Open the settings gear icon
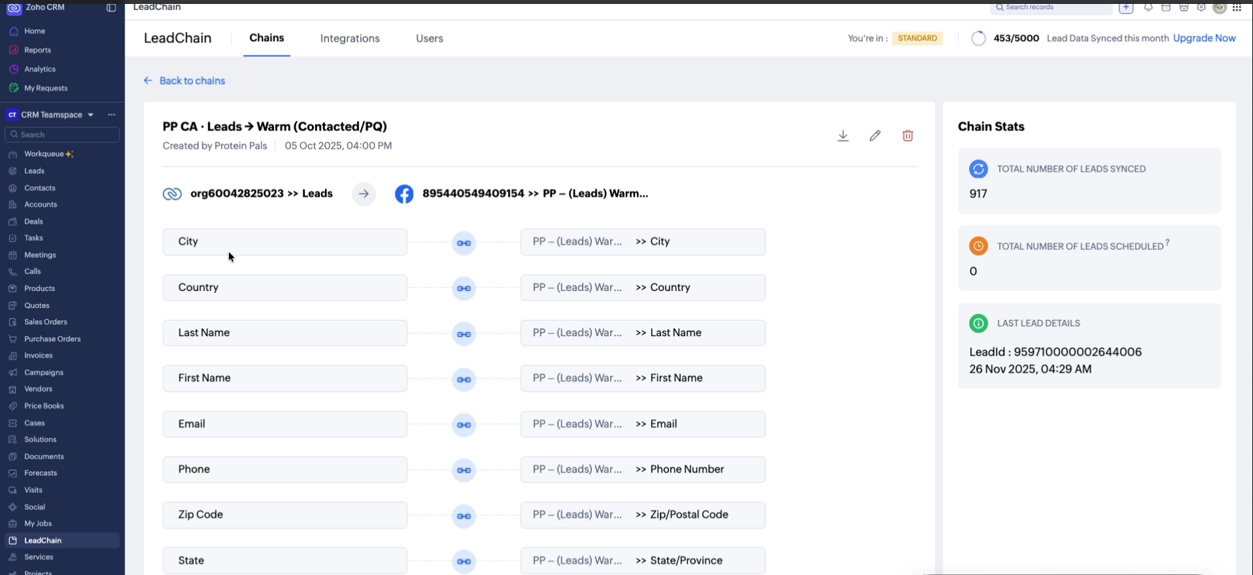 click(x=1201, y=7)
